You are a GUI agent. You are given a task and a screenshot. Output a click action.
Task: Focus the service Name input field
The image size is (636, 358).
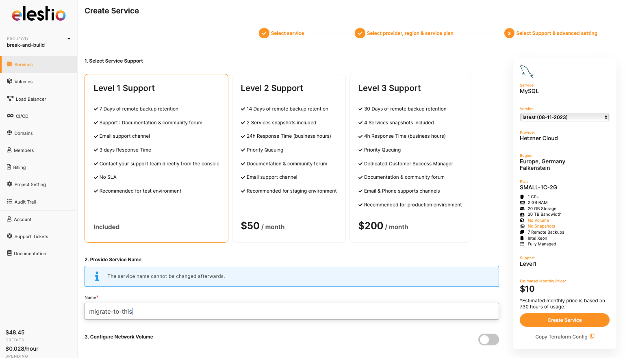[x=291, y=311]
